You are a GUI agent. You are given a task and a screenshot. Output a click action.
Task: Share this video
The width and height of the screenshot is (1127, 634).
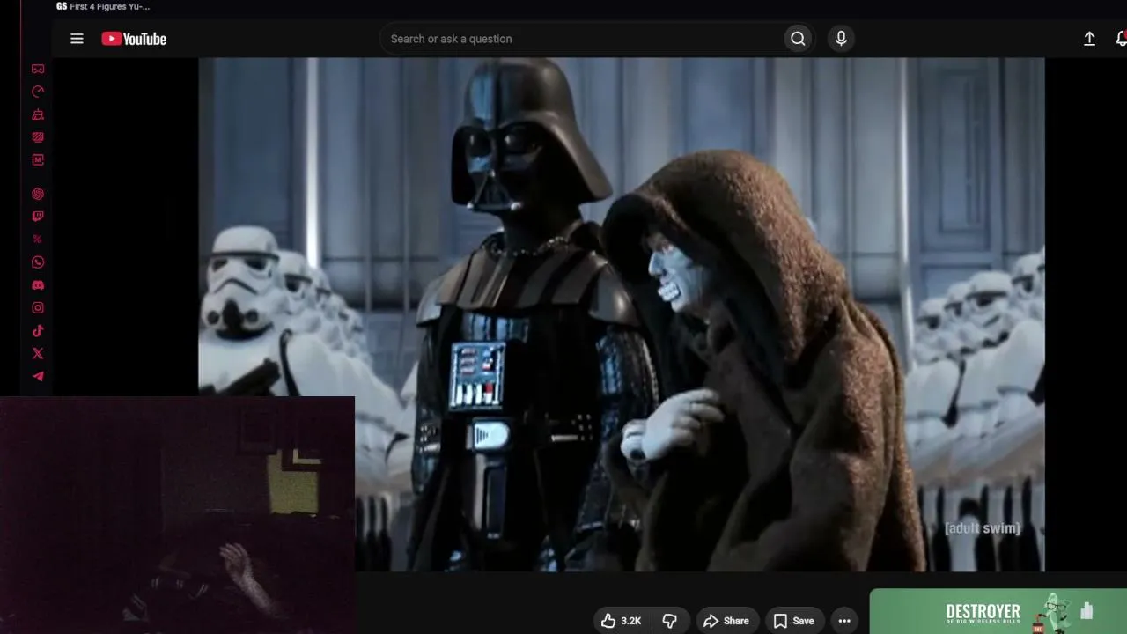(x=726, y=621)
